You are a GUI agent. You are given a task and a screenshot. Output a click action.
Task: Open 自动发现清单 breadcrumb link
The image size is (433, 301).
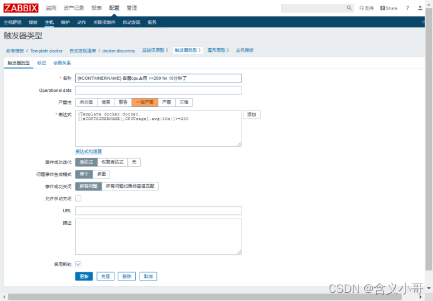83,51
